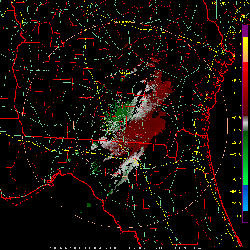Click the 107.8 value on velocity scale
Viewport: 250px width, 250px height.
(x=235, y=31)
